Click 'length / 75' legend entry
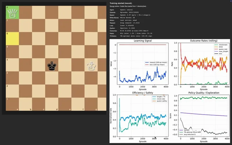232x145 pixels. 159,97
